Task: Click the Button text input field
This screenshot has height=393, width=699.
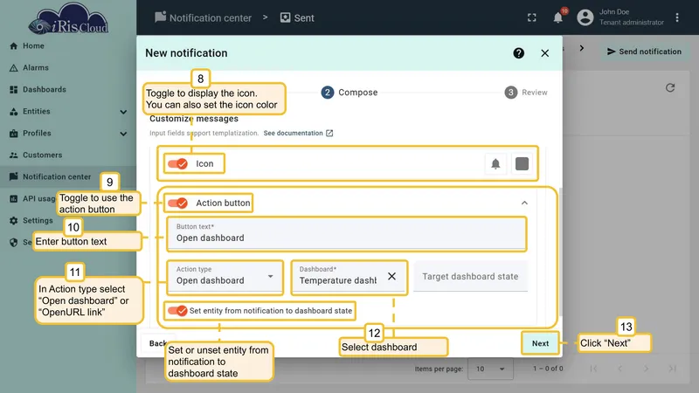Action: 347,234
